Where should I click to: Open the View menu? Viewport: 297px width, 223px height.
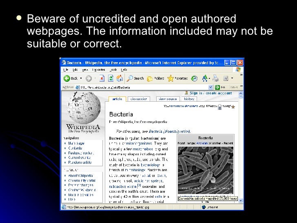point(85,69)
